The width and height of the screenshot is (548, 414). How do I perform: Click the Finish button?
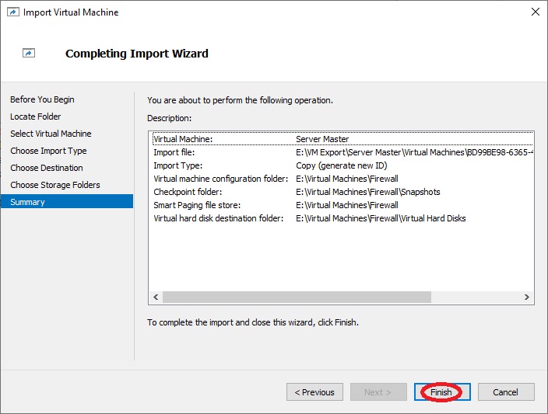click(442, 392)
